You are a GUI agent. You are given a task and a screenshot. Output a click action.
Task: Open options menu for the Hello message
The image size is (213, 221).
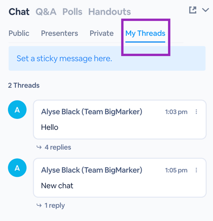coord(196,112)
